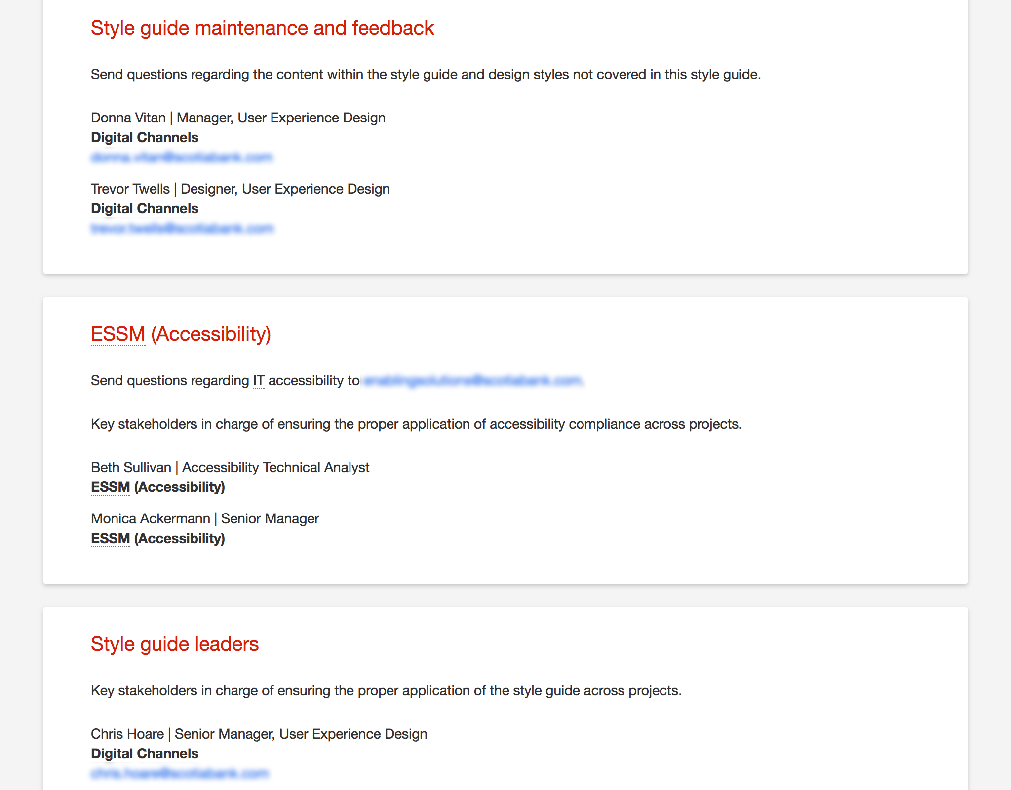Click the bold ESSM abbreviation under Beth Sullivan

click(x=111, y=487)
